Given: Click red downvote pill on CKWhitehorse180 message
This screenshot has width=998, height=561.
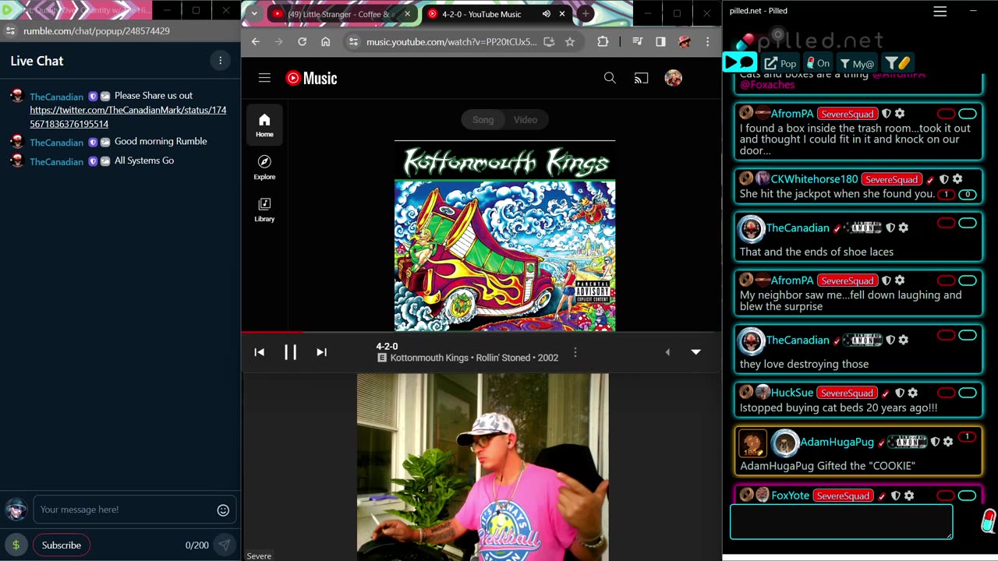Looking at the screenshot, I should 946,194.
